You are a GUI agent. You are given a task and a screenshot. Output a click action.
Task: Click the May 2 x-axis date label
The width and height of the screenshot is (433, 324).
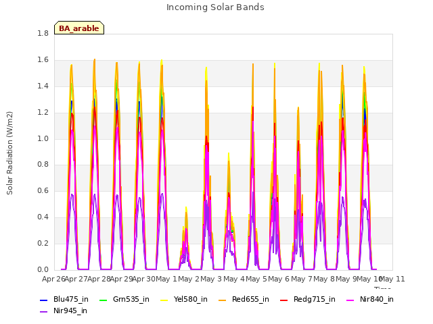189,279
